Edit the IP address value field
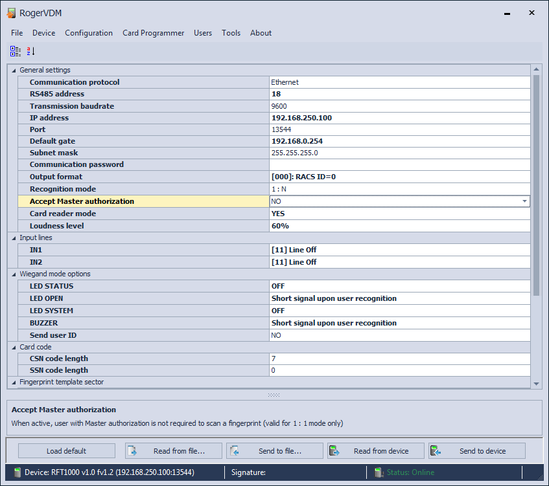This screenshot has height=486, width=549. tap(400, 118)
